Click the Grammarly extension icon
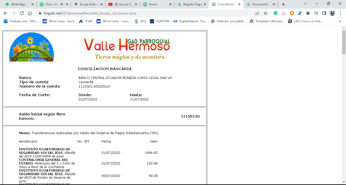 pyautogui.click(x=276, y=13)
